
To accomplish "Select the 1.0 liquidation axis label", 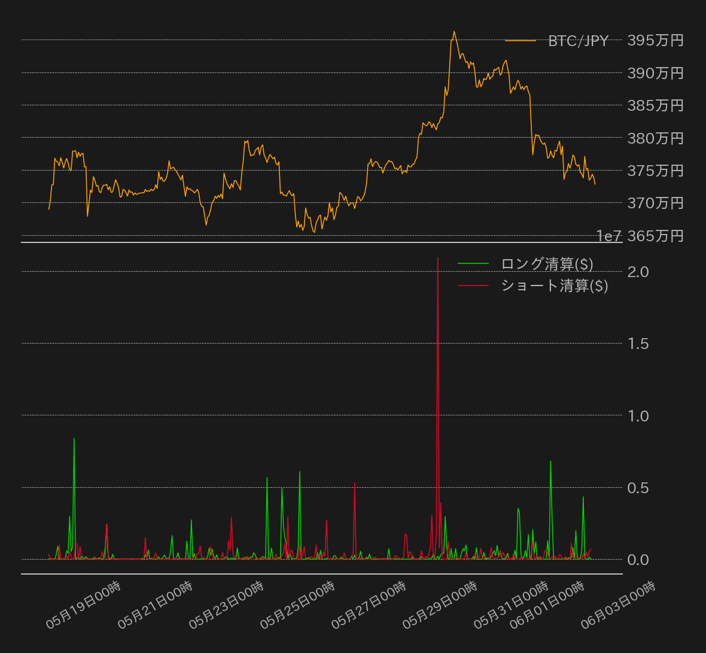I will coord(638,415).
